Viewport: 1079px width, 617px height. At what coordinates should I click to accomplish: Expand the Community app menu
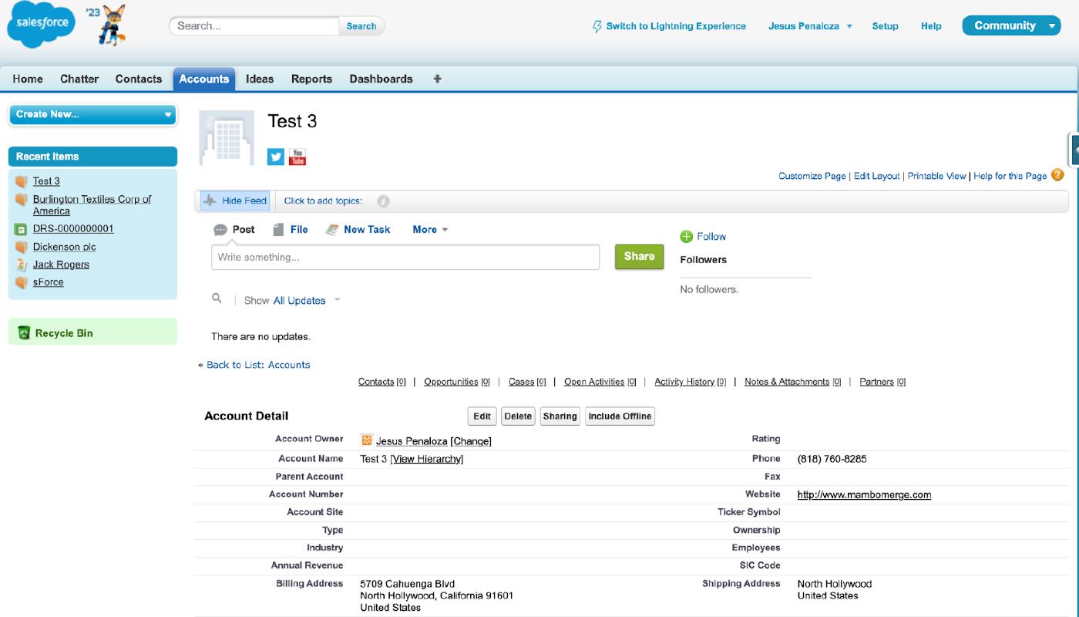[1011, 25]
